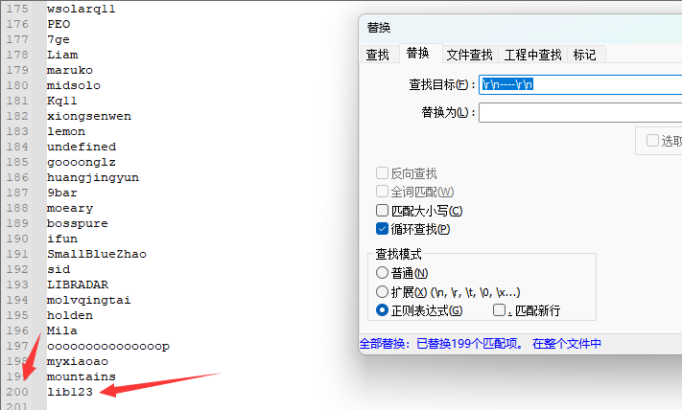Click the LIBRADAR text line

tap(78, 285)
